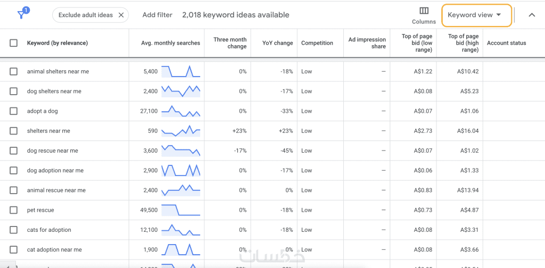Sort by Avg. monthly searches column
Screen dimensions: 545x268
coord(171,43)
